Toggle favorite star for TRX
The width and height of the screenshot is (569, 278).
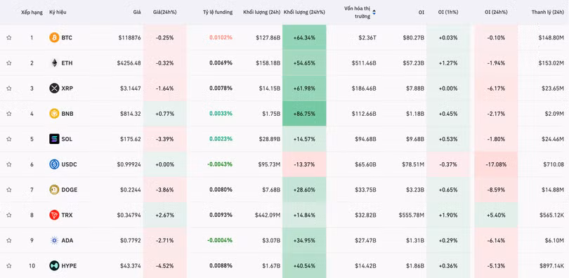[x=8, y=215]
